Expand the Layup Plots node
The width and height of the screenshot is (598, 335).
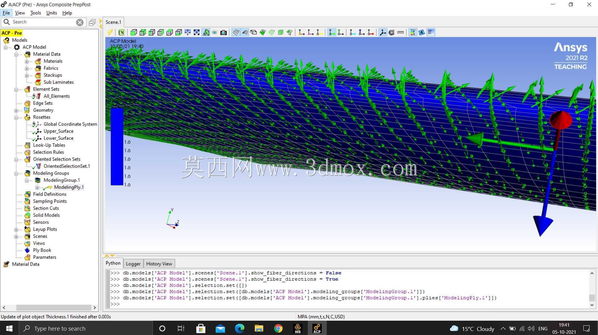16,230
